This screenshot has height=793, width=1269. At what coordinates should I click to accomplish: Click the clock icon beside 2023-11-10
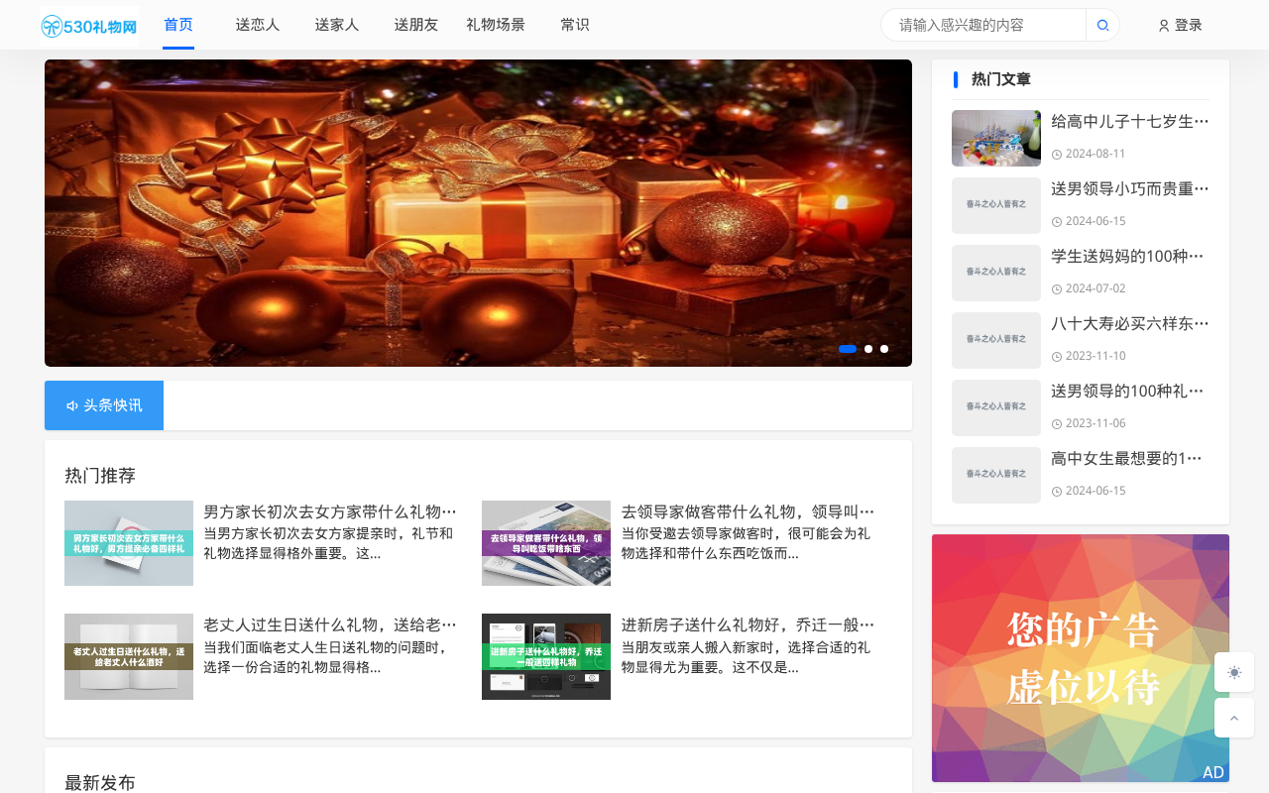(1057, 355)
